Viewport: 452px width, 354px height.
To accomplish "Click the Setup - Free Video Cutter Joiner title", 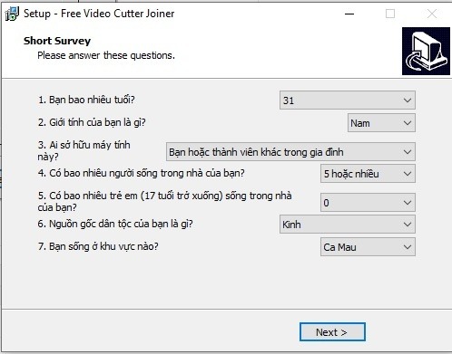I will [99, 14].
